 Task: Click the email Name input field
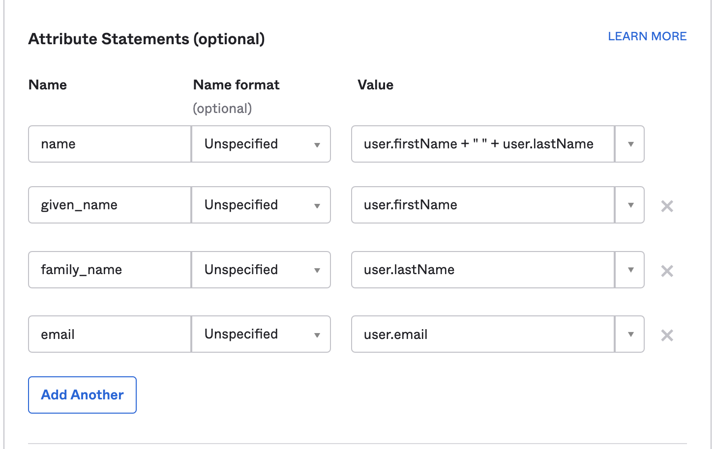click(110, 334)
